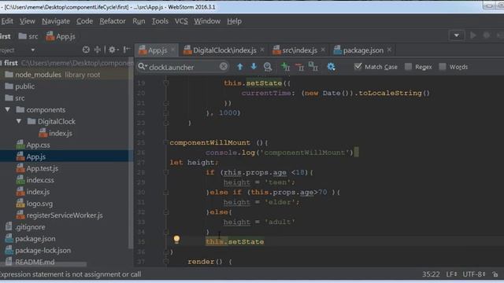Open Project view type dropdown
The width and height of the screenshot is (504, 283).
tap(32, 50)
